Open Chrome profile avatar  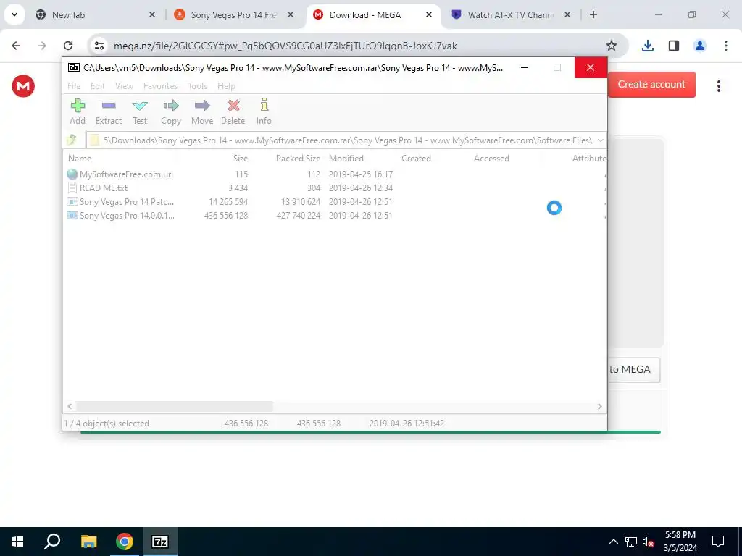(699, 46)
